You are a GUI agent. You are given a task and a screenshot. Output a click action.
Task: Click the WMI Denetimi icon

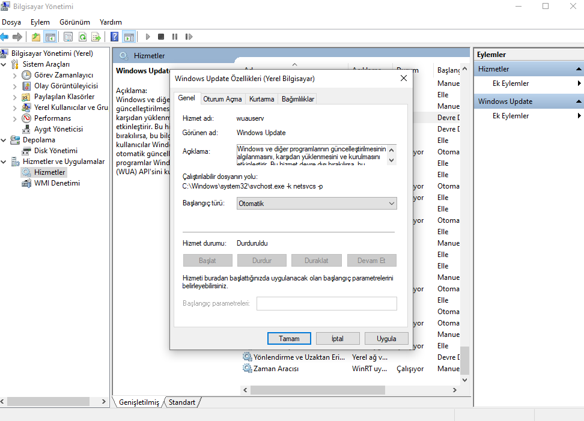(x=26, y=183)
